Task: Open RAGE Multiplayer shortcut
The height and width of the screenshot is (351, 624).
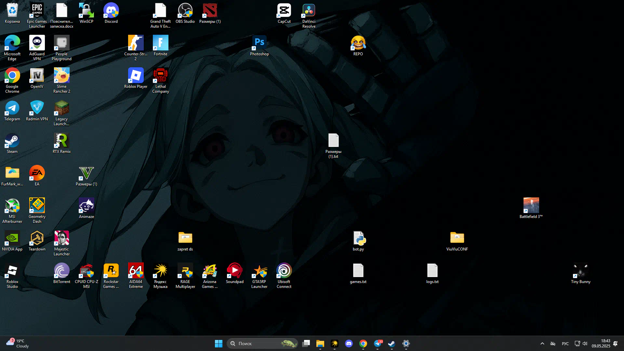Action: click(x=185, y=276)
